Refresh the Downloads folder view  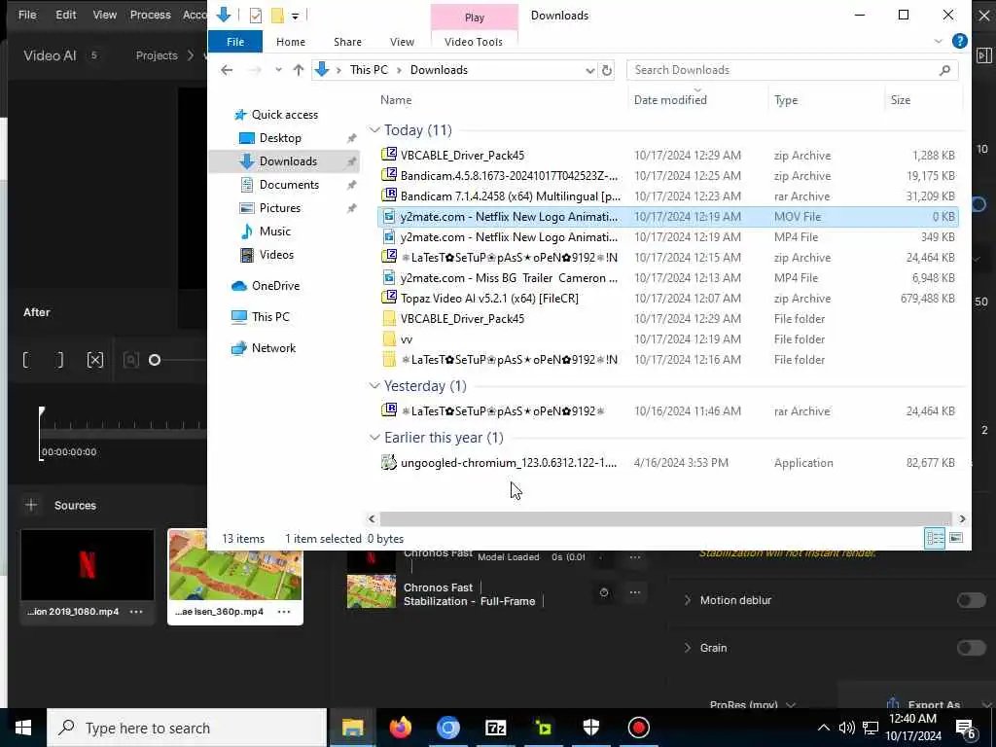607,70
